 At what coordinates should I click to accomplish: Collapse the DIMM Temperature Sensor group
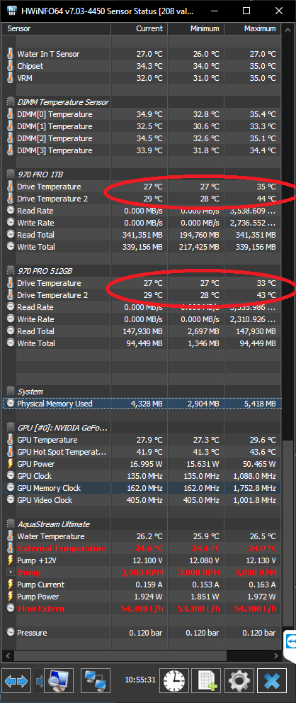pyautogui.click(x=11, y=102)
